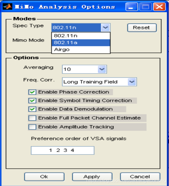This screenshot has height=186, width=169.
Task: Uncheck Enable Symbol Timing Correction
Action: click(32, 101)
